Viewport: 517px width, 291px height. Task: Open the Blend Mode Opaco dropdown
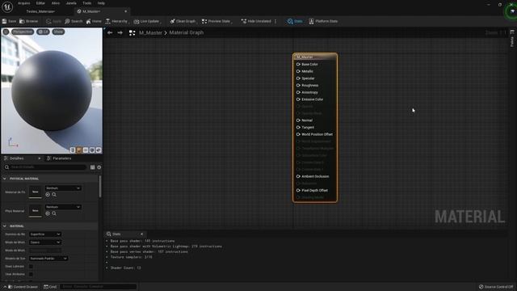(x=45, y=242)
